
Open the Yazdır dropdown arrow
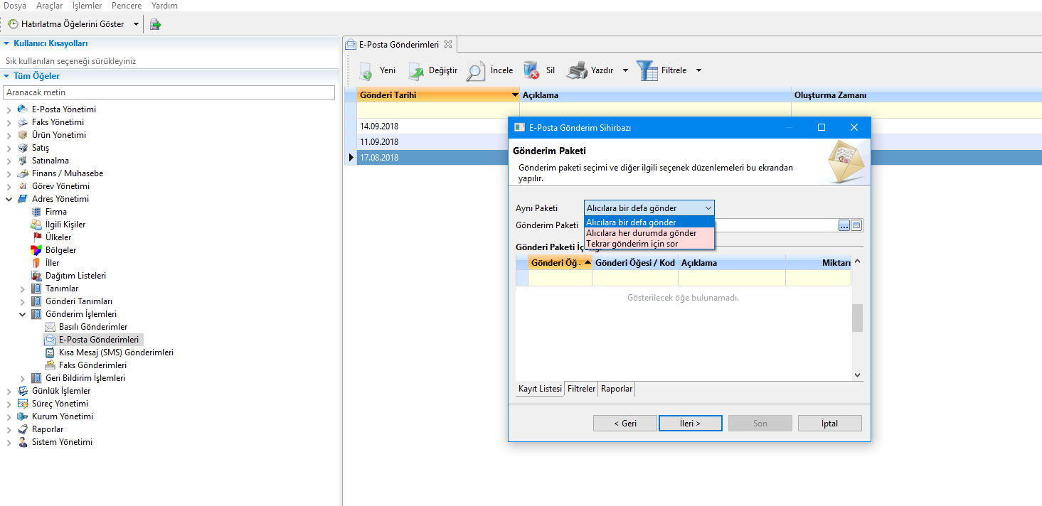click(x=625, y=70)
